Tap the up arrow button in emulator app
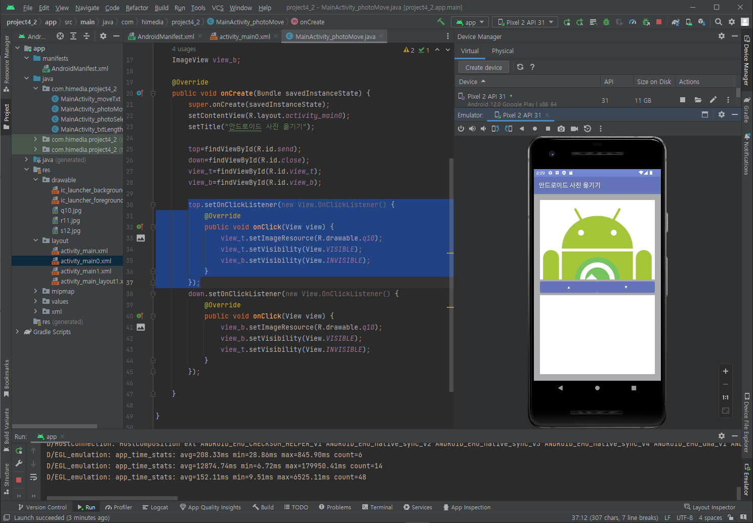This screenshot has width=753, height=523. pos(569,287)
